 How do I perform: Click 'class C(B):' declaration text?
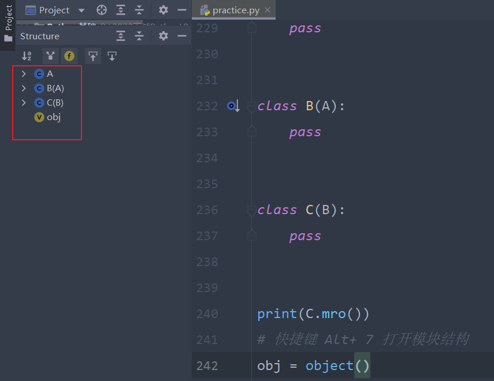tap(301, 210)
